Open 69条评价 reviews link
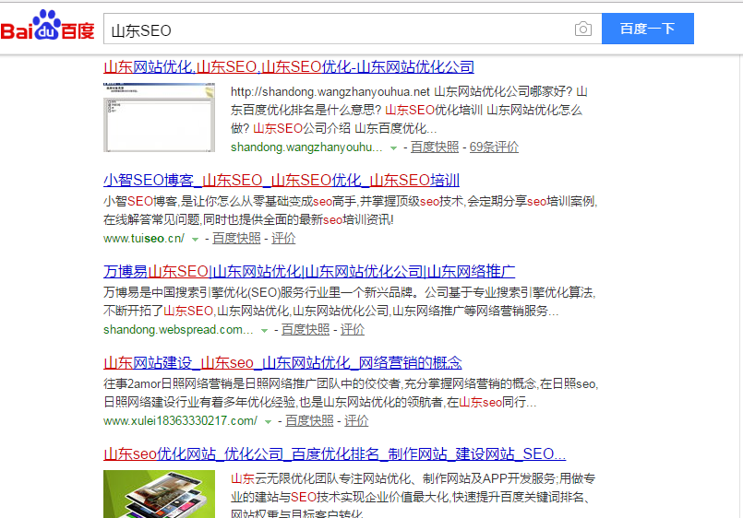 tap(494, 147)
